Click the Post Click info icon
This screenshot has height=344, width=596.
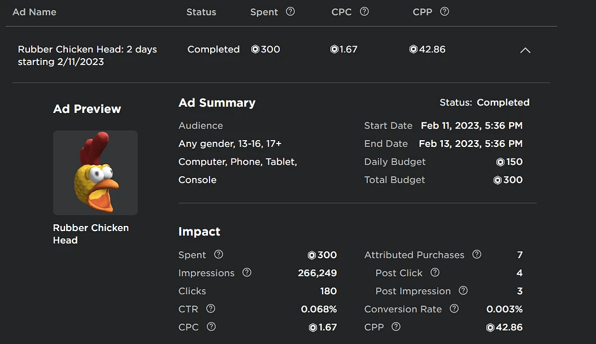435,273
